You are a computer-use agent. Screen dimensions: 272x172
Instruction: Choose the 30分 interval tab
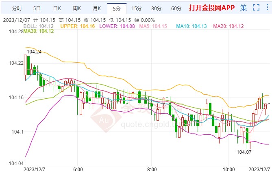coord(156,8)
